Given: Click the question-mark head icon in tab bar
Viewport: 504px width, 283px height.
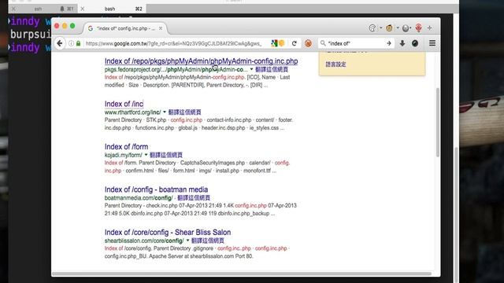Looking at the screenshot, I should [372, 28].
